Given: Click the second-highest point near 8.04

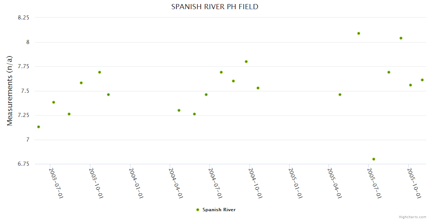Looking at the screenshot, I should [401, 38].
